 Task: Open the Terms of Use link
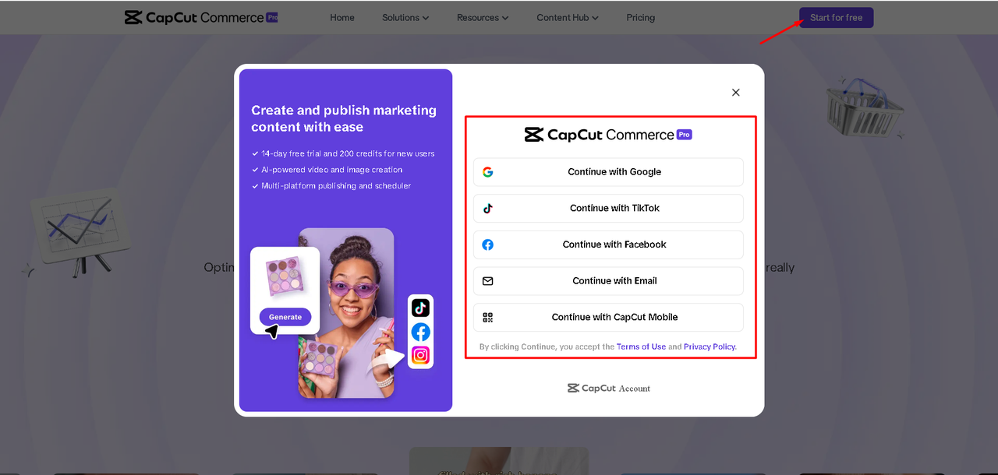click(641, 347)
